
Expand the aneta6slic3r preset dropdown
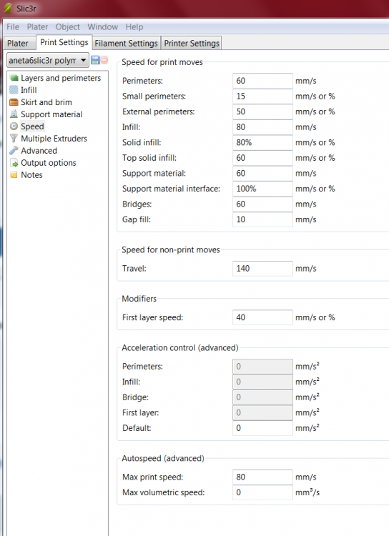48,61
